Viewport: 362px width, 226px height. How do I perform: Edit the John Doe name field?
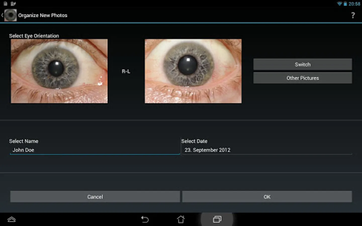pos(95,150)
